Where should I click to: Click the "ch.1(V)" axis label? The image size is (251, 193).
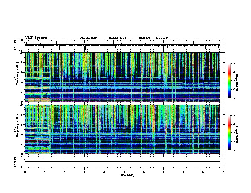pos(15,45)
